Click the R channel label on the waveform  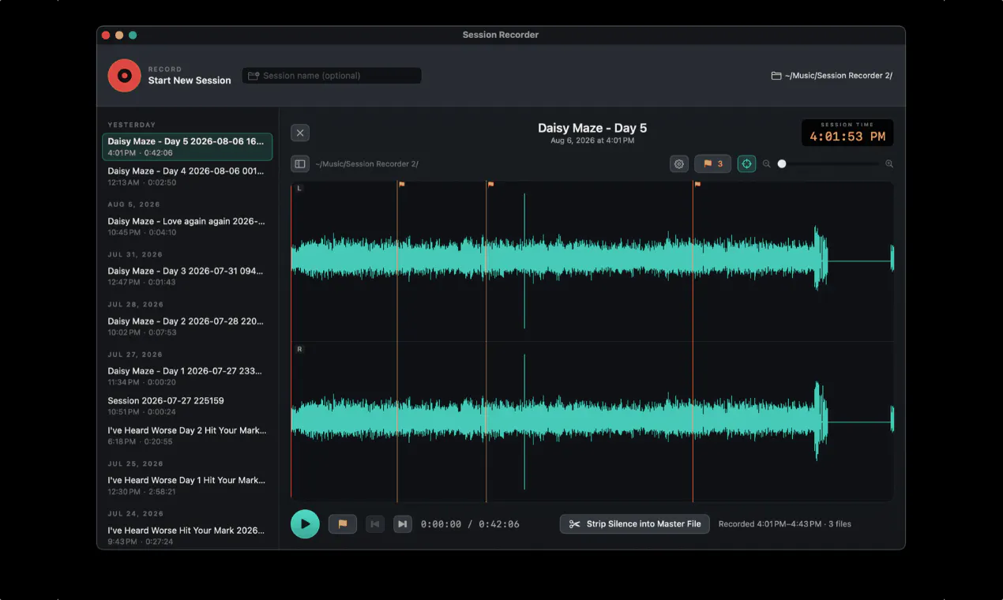[299, 349]
